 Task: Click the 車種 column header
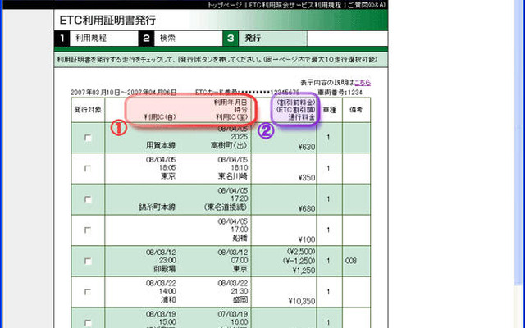click(329, 110)
